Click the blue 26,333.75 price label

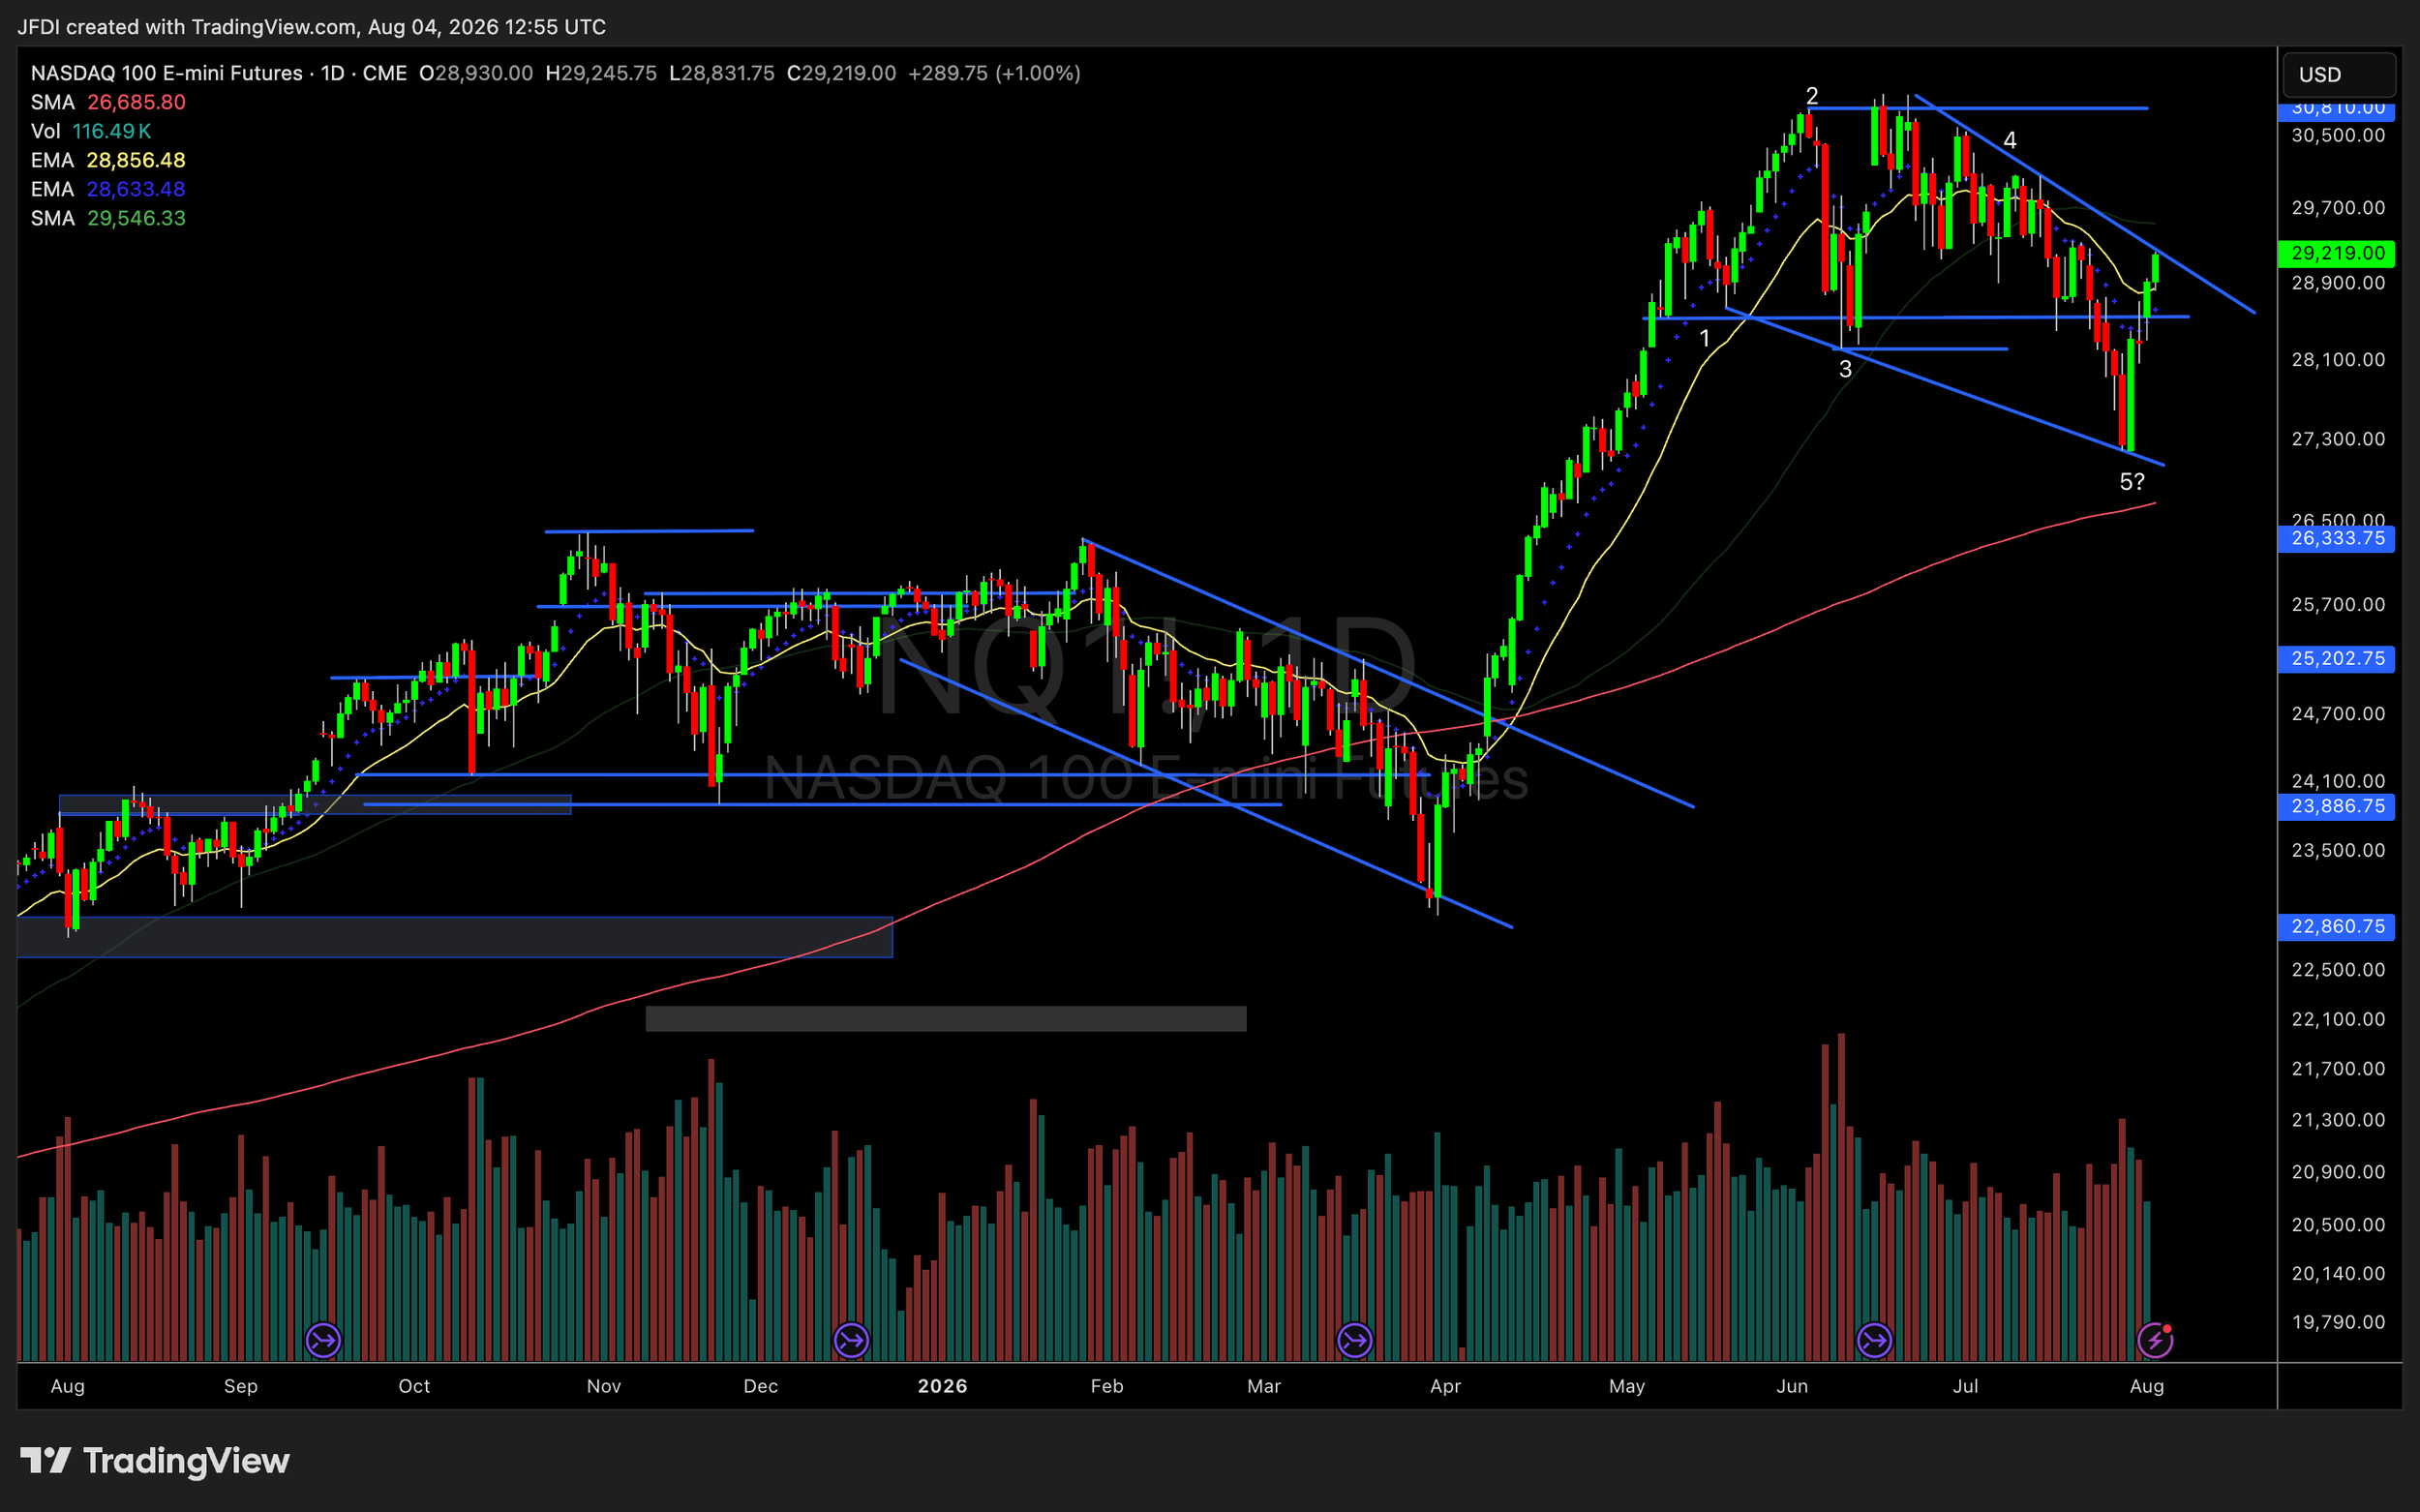click(x=2337, y=539)
